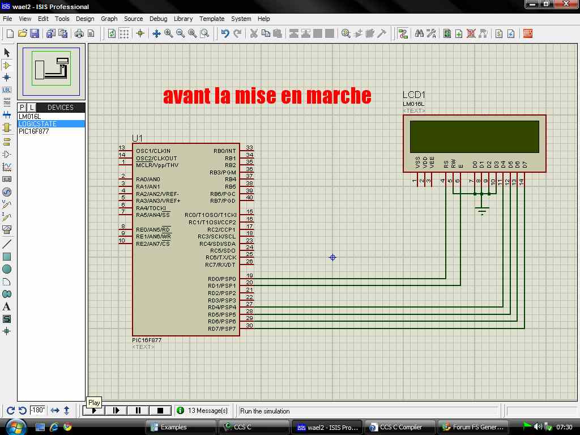Select the 2D text A tool

point(7,306)
